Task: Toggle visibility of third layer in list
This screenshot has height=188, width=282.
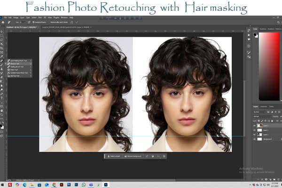Action: click(x=254, y=134)
